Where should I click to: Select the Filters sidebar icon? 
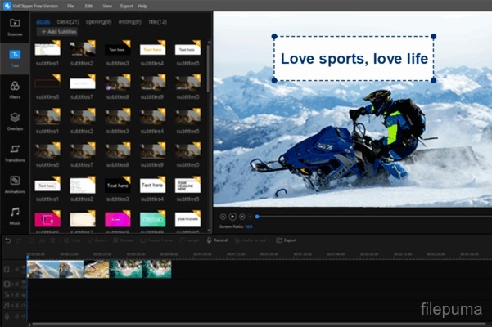pyautogui.click(x=15, y=88)
